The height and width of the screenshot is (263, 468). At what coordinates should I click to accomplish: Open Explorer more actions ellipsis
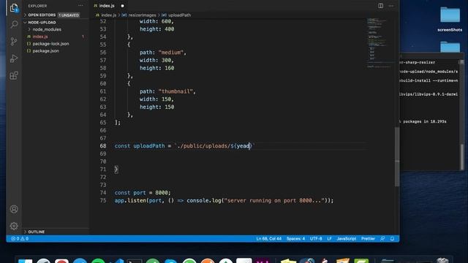(80, 6)
